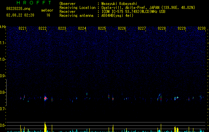The height and width of the screenshot is (132, 209).
Task: Click the 1.1 kHz axis label
Action: (3, 43)
